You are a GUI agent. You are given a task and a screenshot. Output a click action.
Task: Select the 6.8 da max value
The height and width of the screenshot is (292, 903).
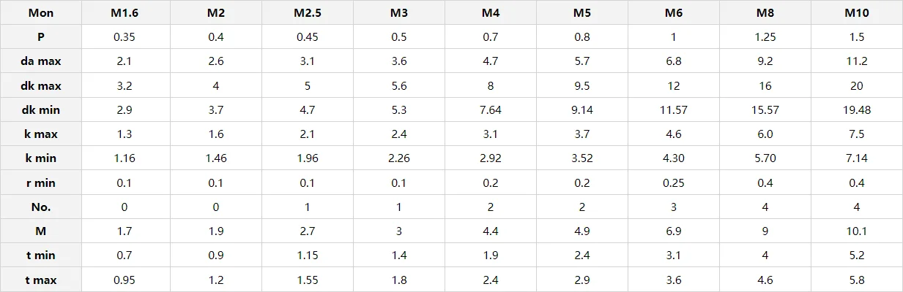674,61
